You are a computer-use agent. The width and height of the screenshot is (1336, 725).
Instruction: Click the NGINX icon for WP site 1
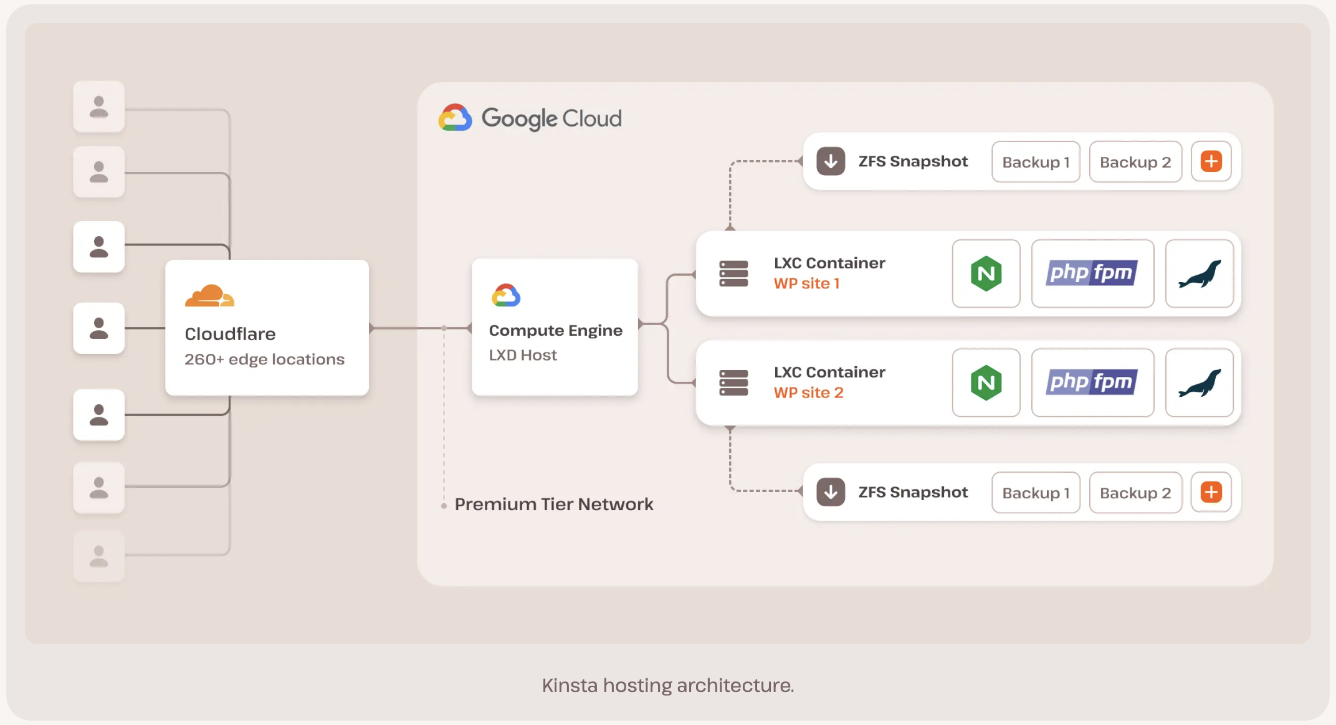[x=986, y=273]
